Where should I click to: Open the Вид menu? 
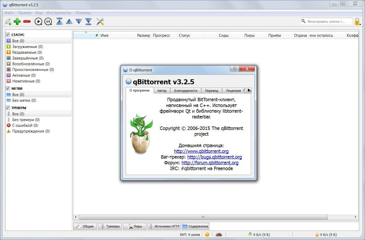click(x=39, y=13)
